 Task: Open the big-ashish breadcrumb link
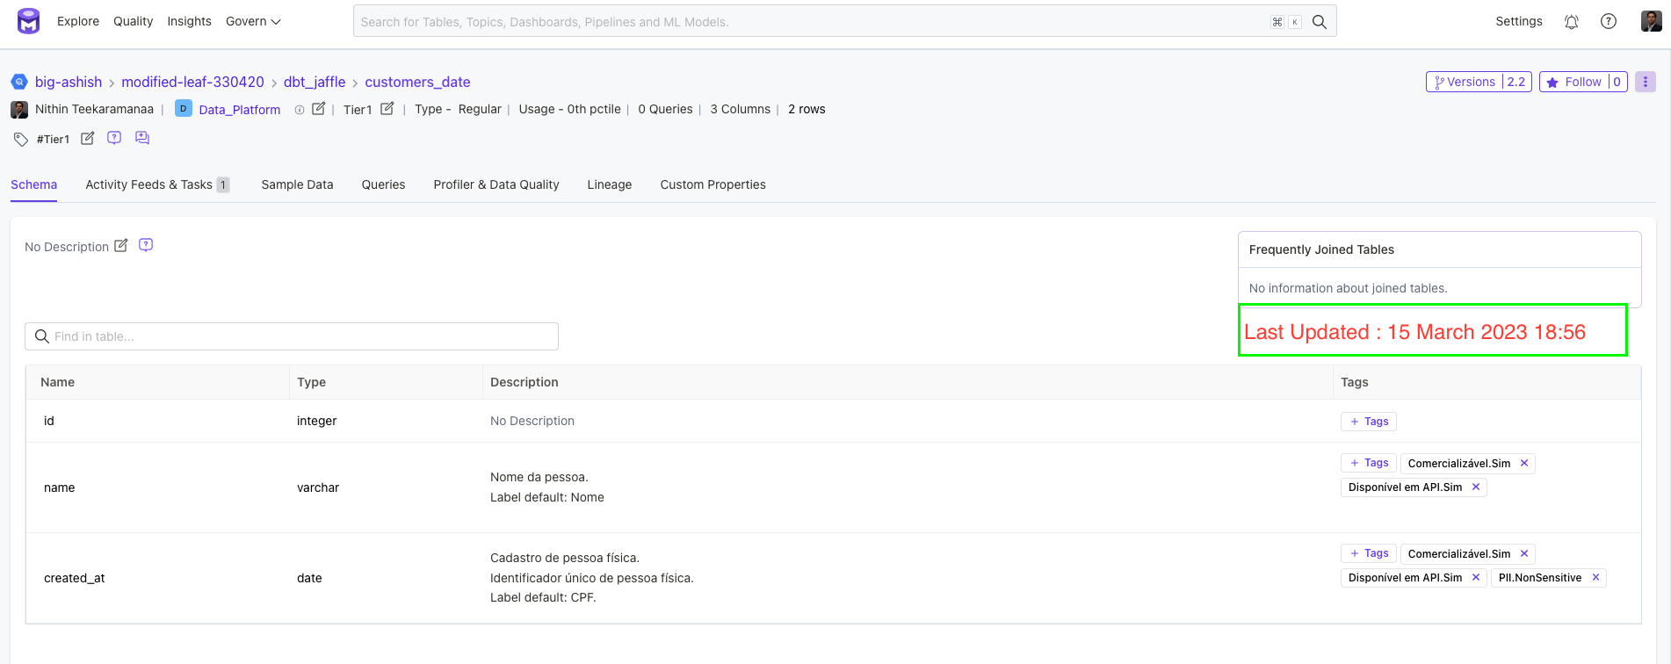coord(69,82)
